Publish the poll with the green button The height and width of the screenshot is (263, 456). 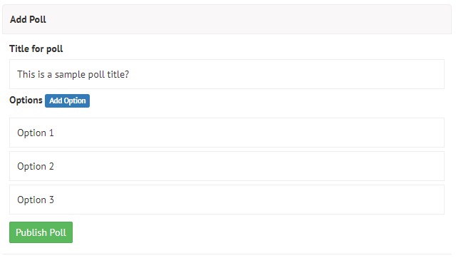pos(41,232)
